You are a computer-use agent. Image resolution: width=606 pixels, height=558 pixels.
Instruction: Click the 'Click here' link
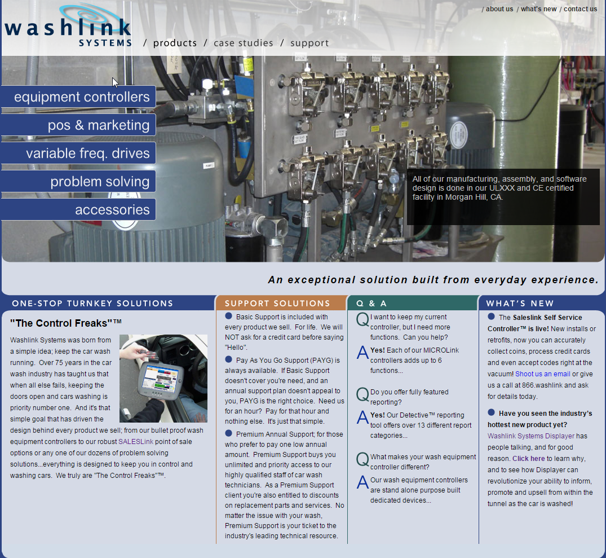tap(528, 459)
